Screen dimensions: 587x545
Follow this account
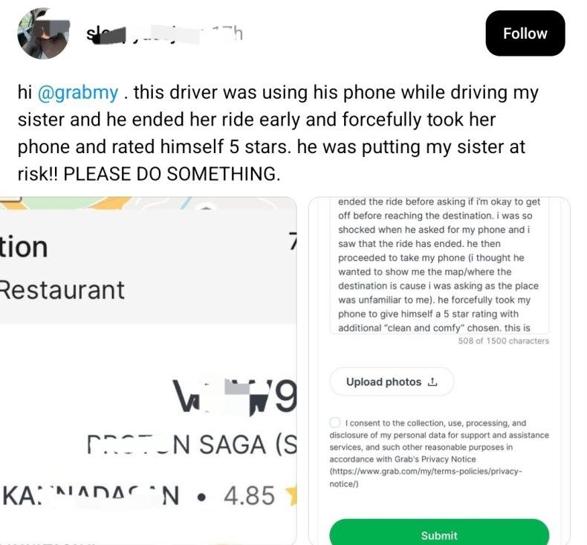coord(525,33)
